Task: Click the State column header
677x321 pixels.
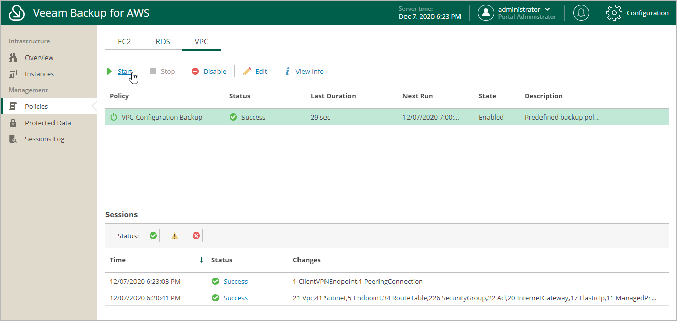Action: point(488,96)
